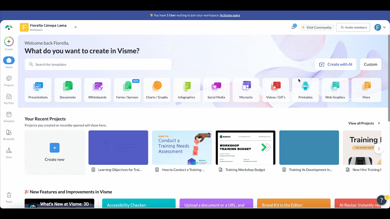Select the Social Media category
The height and width of the screenshot is (219, 390).
coord(216,90)
